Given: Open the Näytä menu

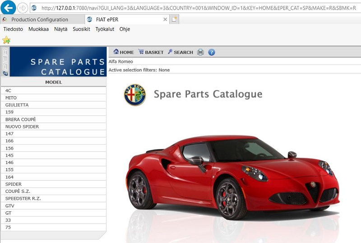Looking at the screenshot, I should point(61,29).
